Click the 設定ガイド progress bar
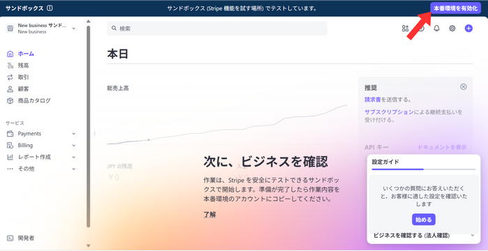488x251 pixels. pyautogui.click(x=424, y=169)
